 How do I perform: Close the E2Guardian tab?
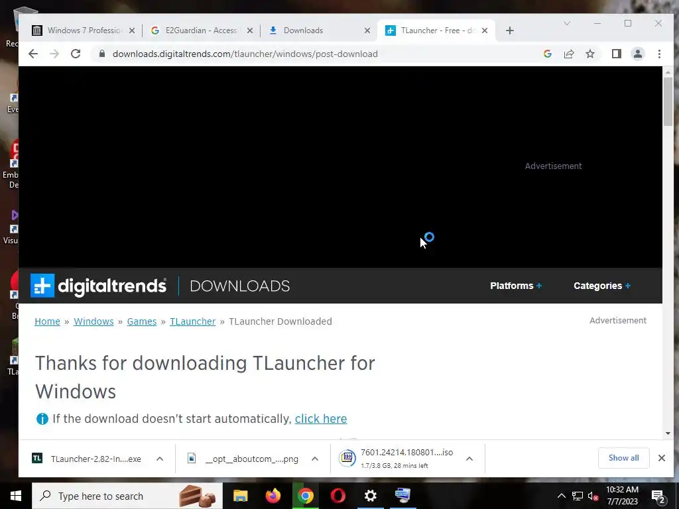[x=250, y=30]
